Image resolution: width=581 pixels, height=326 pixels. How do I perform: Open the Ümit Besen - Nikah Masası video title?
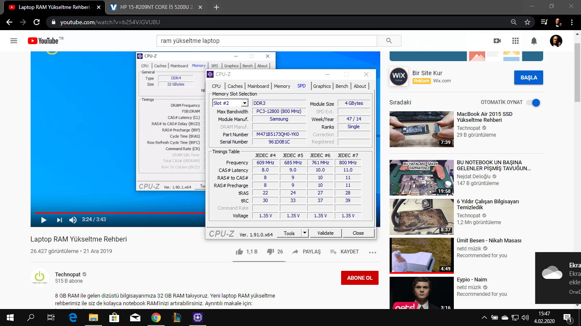489,241
